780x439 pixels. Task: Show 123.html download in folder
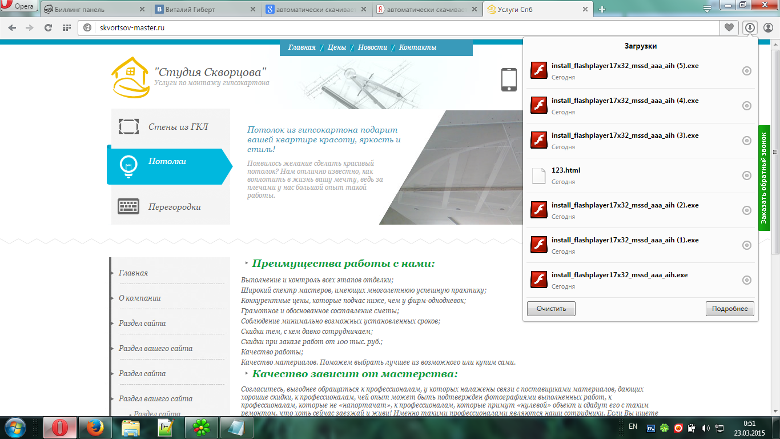click(x=746, y=175)
